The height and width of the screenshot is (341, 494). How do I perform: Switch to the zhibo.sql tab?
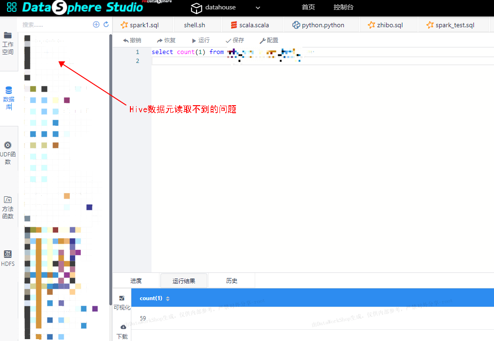388,25
